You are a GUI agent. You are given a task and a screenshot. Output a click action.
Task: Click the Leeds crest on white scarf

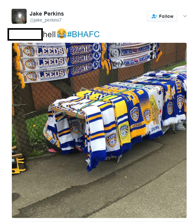pyautogui.click(x=111, y=139)
